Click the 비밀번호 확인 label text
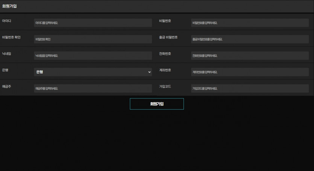 click(x=11, y=37)
